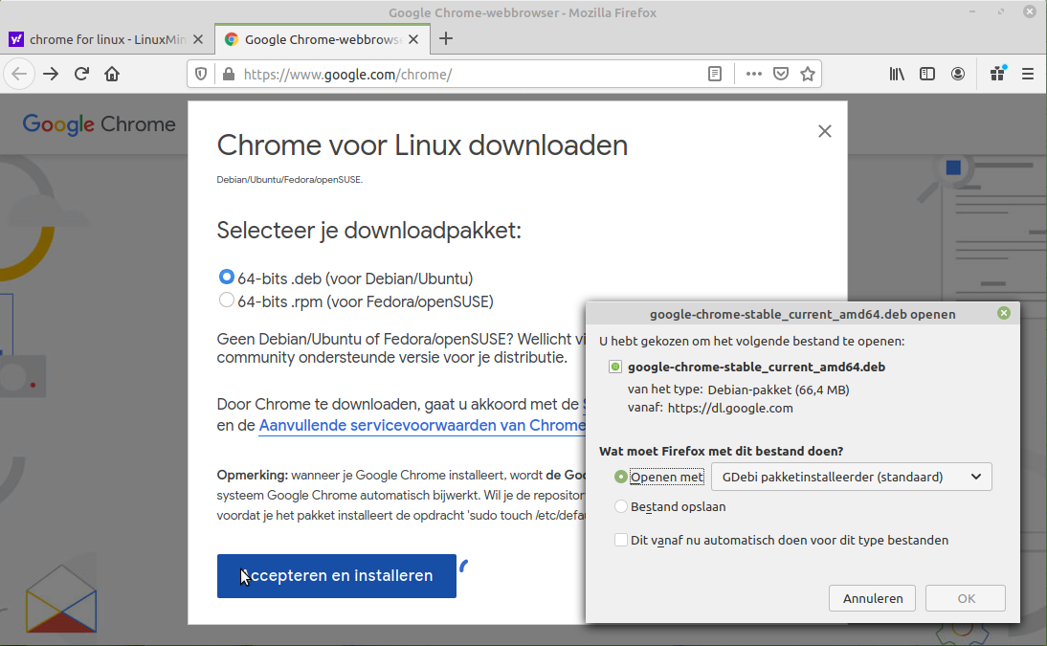Viewport: 1047px width, 646px height.
Task: Enable 'Dit vanaf nu automatisch doen' checkbox
Action: pyautogui.click(x=621, y=540)
